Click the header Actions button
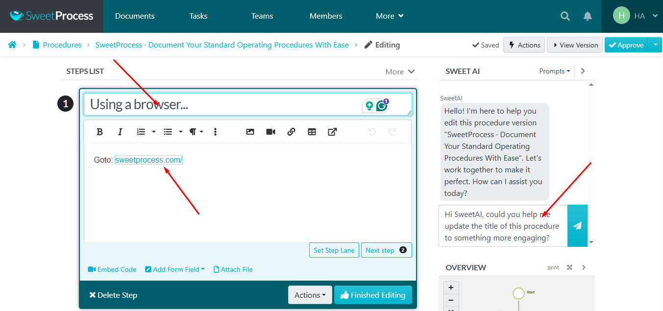The width and height of the screenshot is (663, 311). tap(524, 45)
